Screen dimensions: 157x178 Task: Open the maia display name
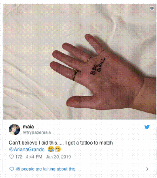28,127
